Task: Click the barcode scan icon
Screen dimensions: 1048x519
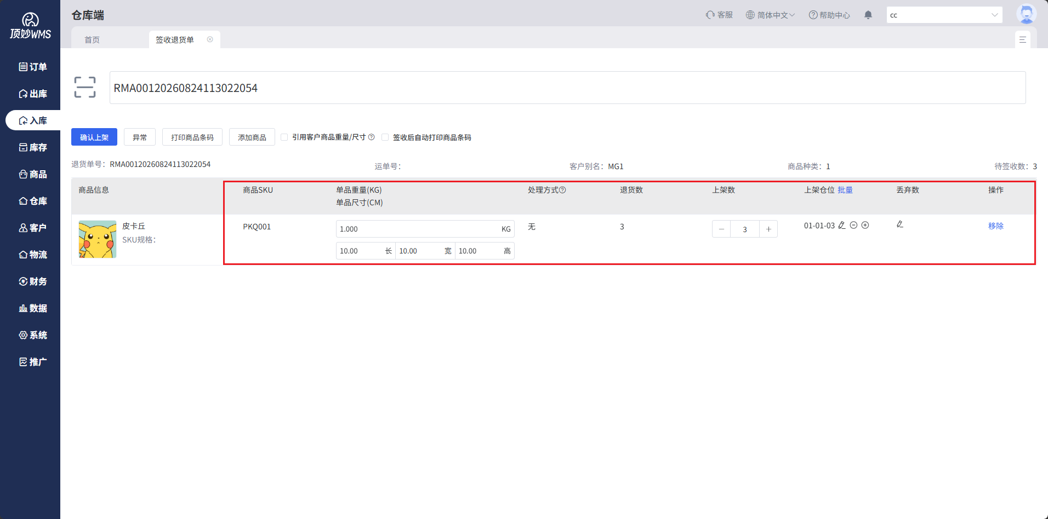Action: tap(85, 88)
